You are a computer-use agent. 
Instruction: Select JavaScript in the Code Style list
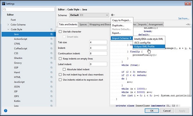(19, 82)
